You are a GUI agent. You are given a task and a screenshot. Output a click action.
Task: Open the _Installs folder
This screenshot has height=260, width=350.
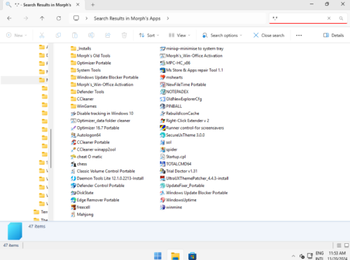tap(80, 48)
